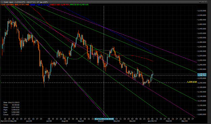Click the 'Aug/05' date axis label
This screenshot has width=211, height=124.
coord(65,121)
